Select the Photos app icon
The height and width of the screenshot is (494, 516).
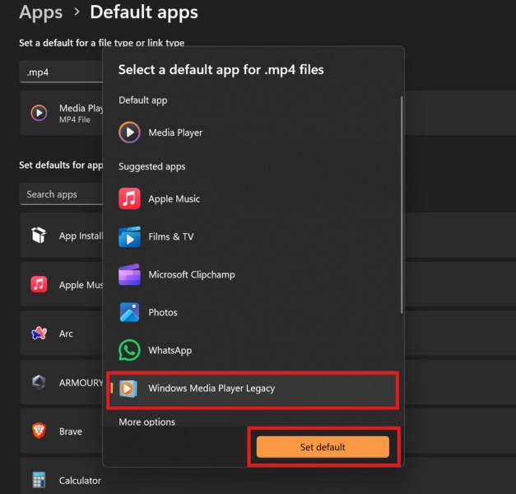[129, 313]
